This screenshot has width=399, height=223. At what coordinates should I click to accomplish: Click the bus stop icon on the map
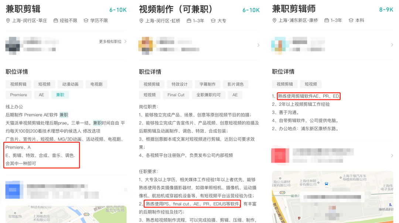click(326, 184)
